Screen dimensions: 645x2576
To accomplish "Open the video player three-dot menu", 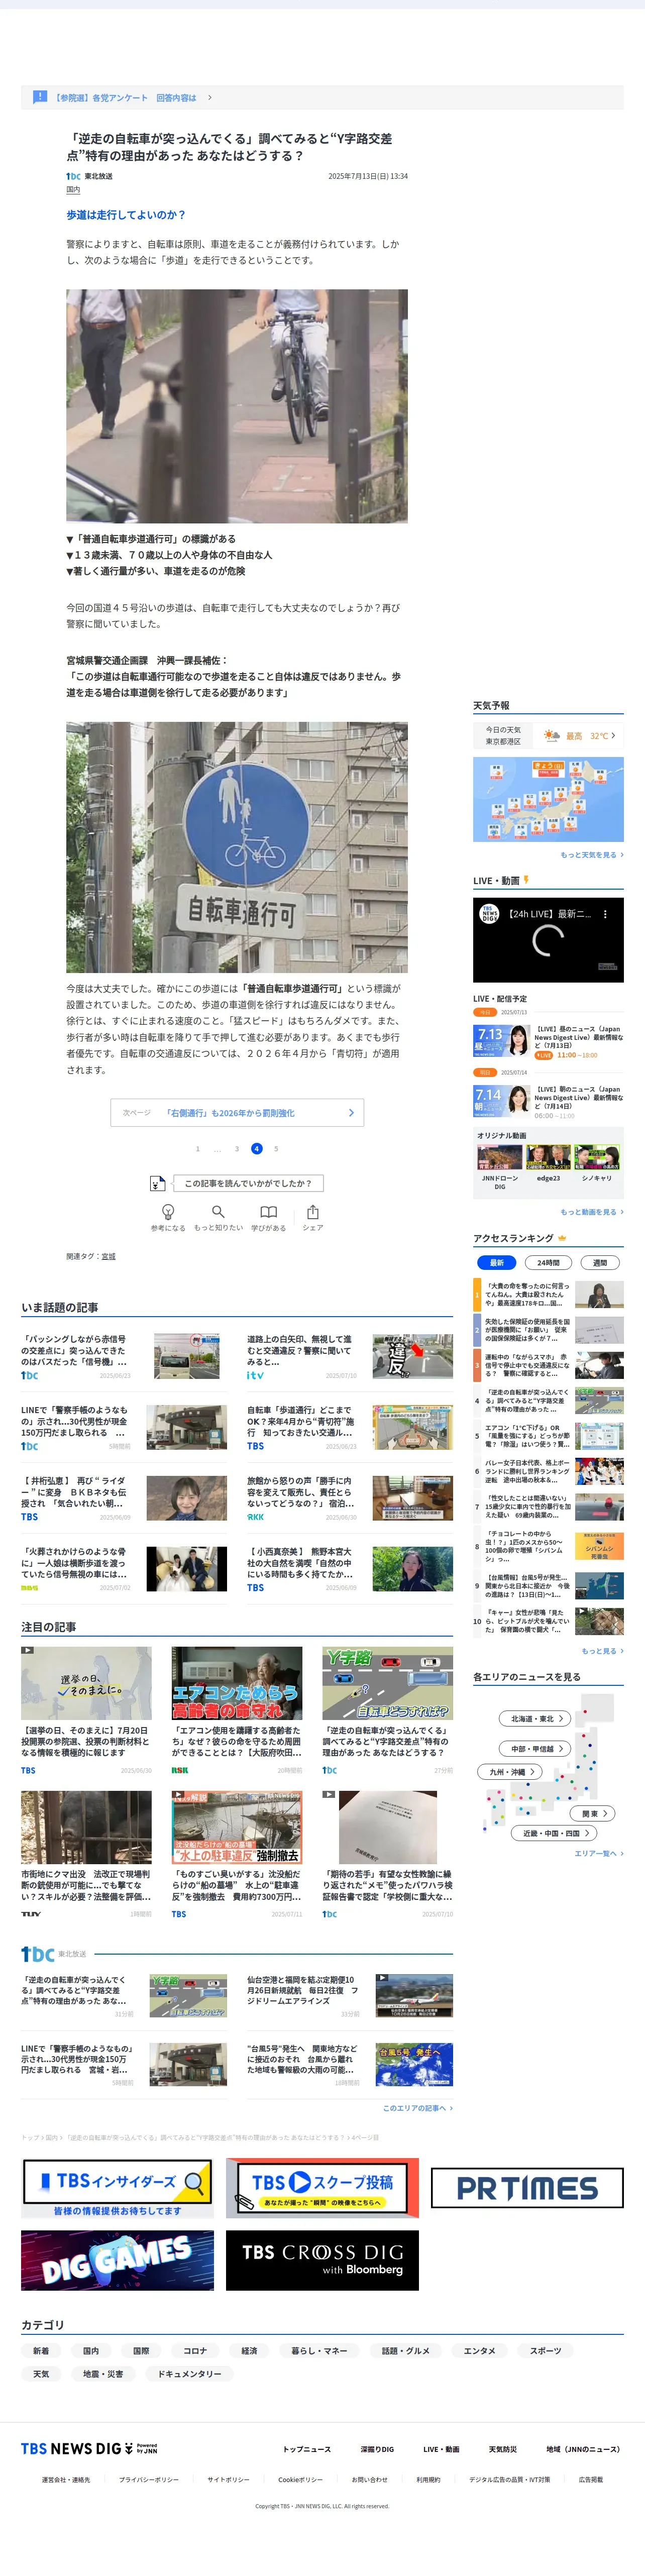I will click(605, 914).
